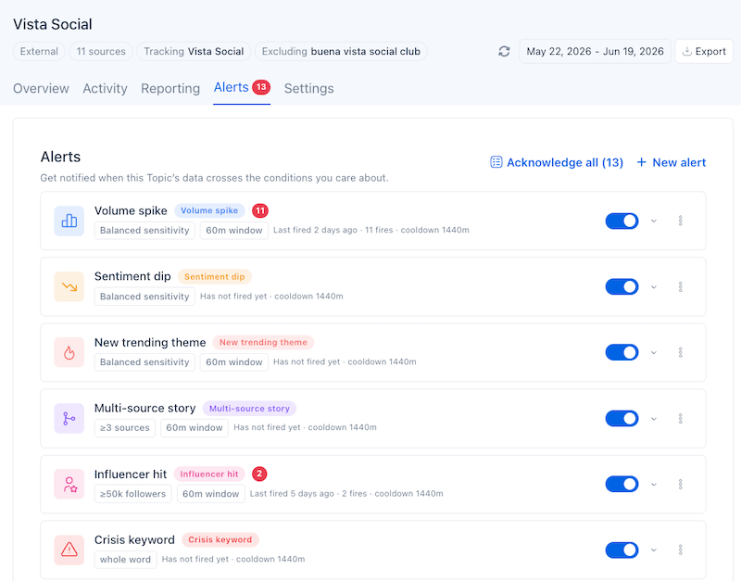Turn off the New trending theme alert toggle

coord(622,352)
